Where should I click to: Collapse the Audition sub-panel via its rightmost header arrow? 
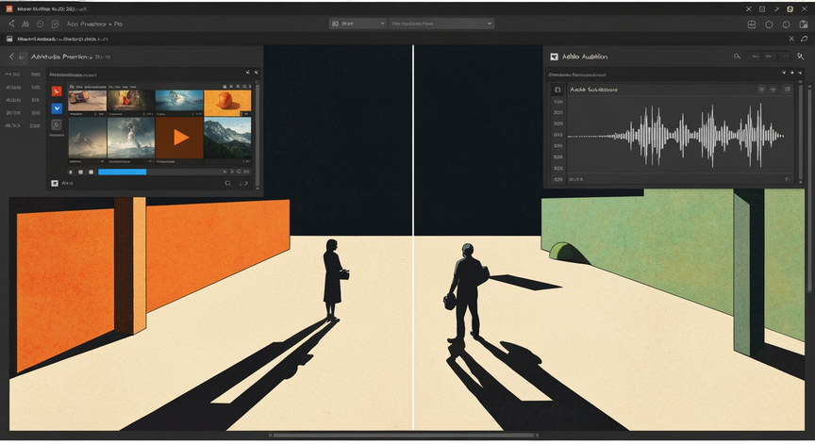pyautogui.click(x=800, y=73)
